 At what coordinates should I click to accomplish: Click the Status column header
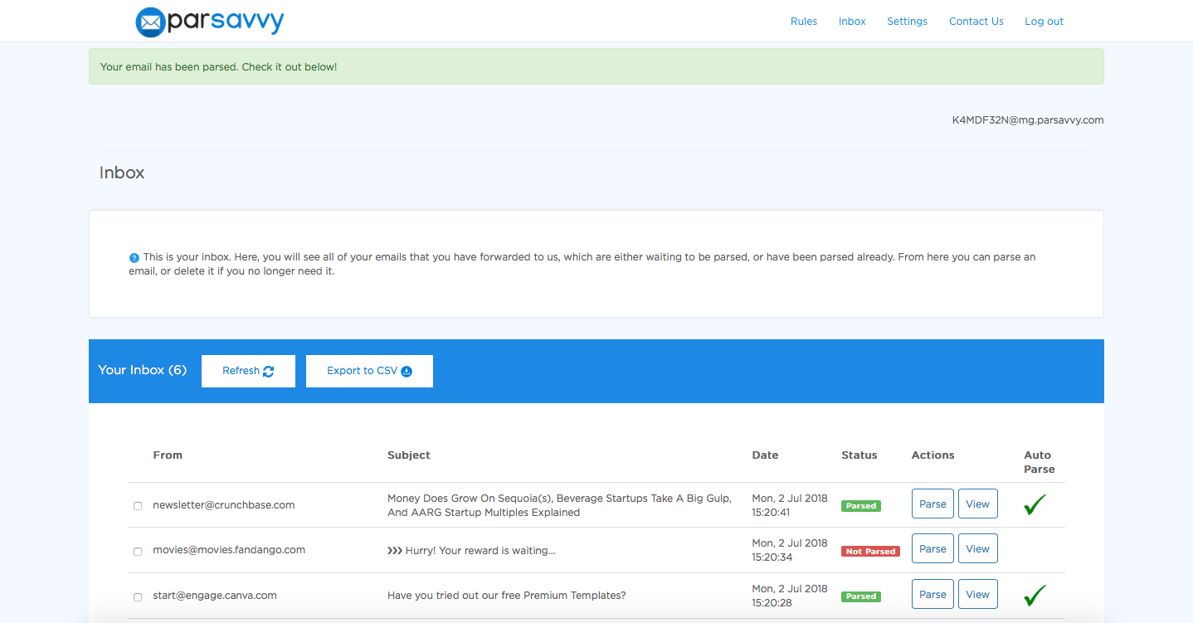pos(859,455)
